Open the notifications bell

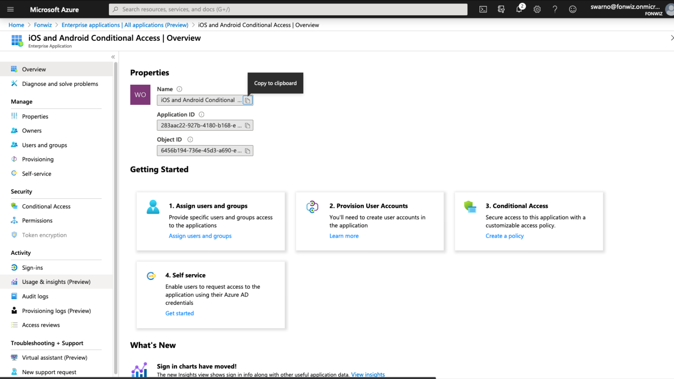tap(520, 9)
